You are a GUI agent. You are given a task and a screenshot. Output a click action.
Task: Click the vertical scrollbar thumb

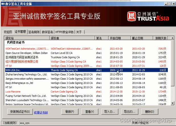coord(172,63)
